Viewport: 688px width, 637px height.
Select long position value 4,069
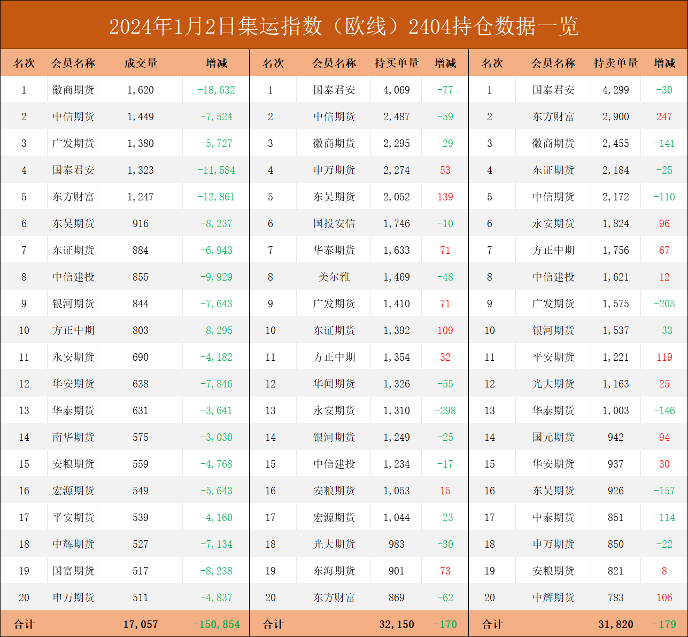pos(397,90)
